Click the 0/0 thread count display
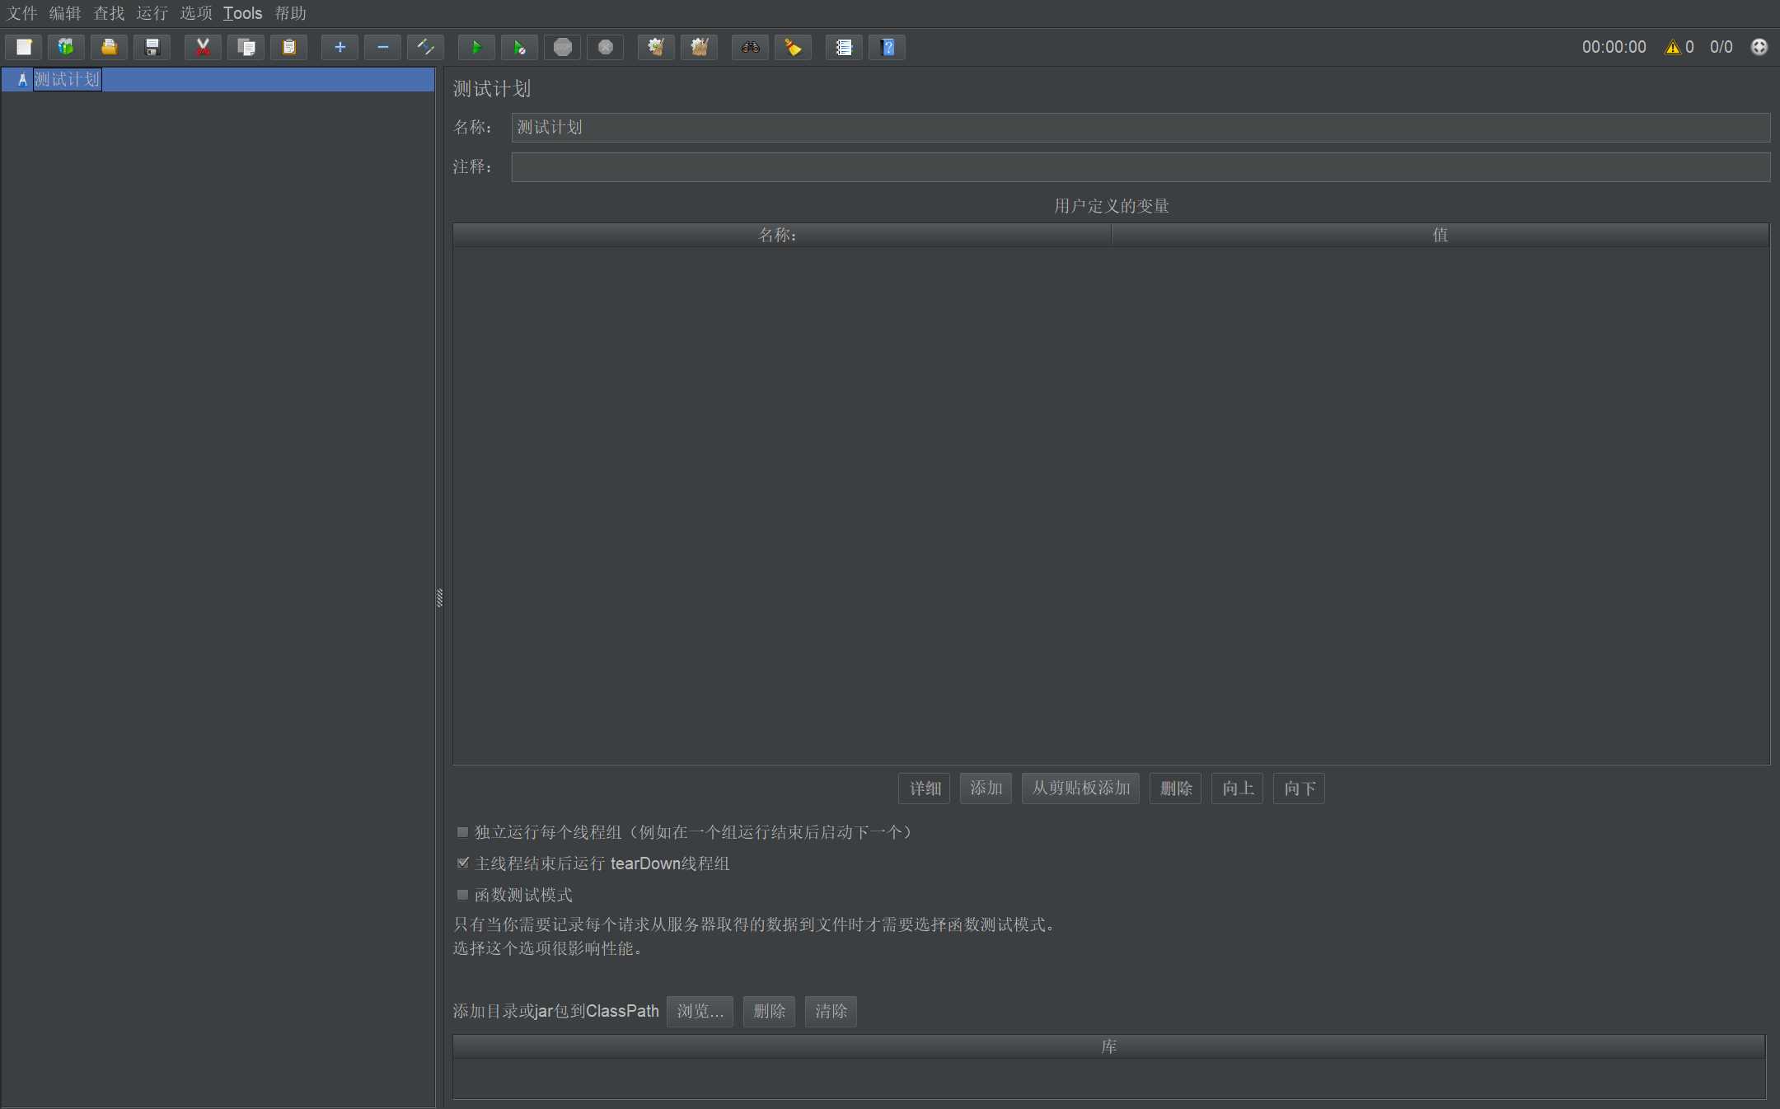1780x1109 pixels. click(x=1721, y=47)
